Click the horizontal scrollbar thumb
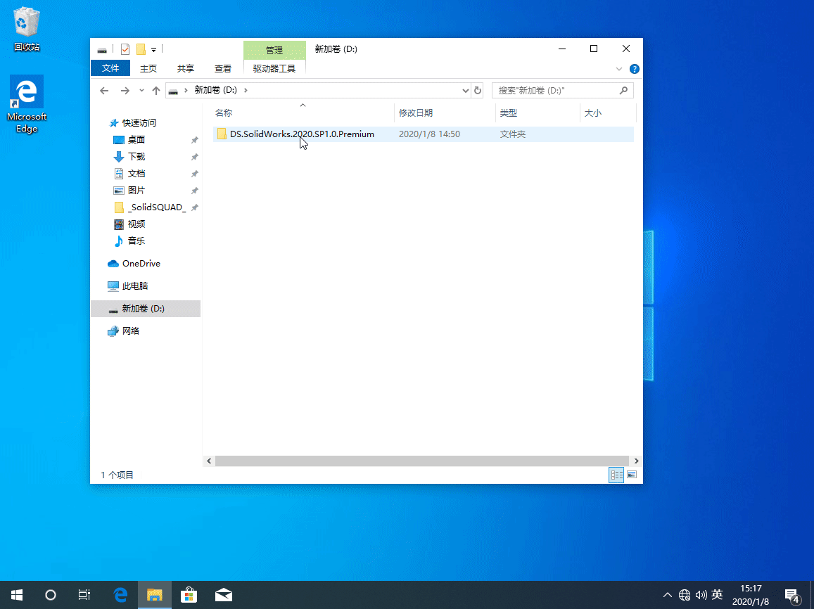The height and width of the screenshot is (609, 814). pos(422,461)
